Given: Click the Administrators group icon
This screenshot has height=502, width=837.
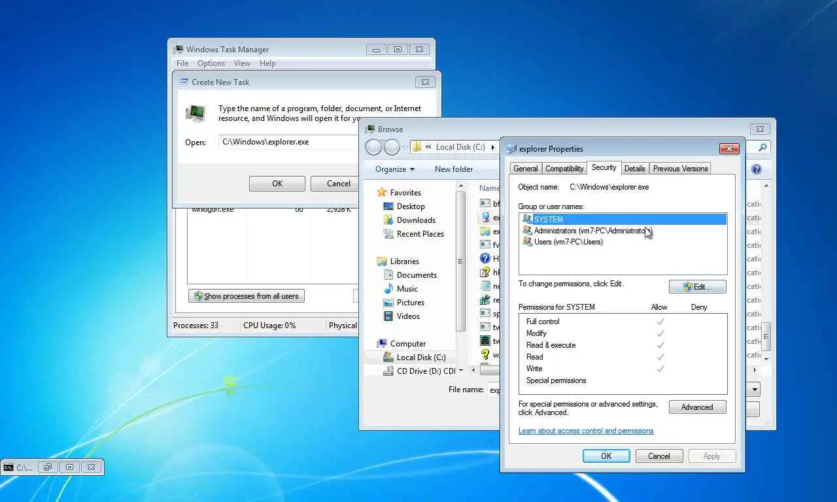Looking at the screenshot, I should tap(527, 231).
